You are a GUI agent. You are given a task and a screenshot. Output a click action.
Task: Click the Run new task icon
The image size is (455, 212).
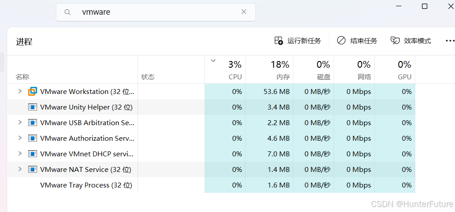click(279, 41)
